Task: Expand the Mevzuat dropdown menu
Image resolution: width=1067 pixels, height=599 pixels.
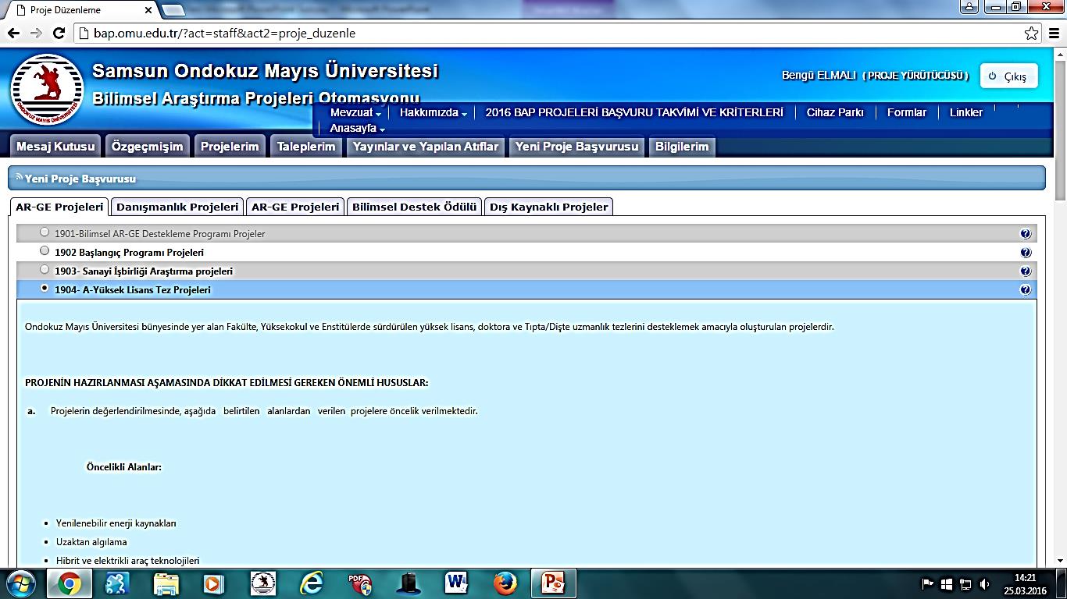Action: pyautogui.click(x=355, y=112)
